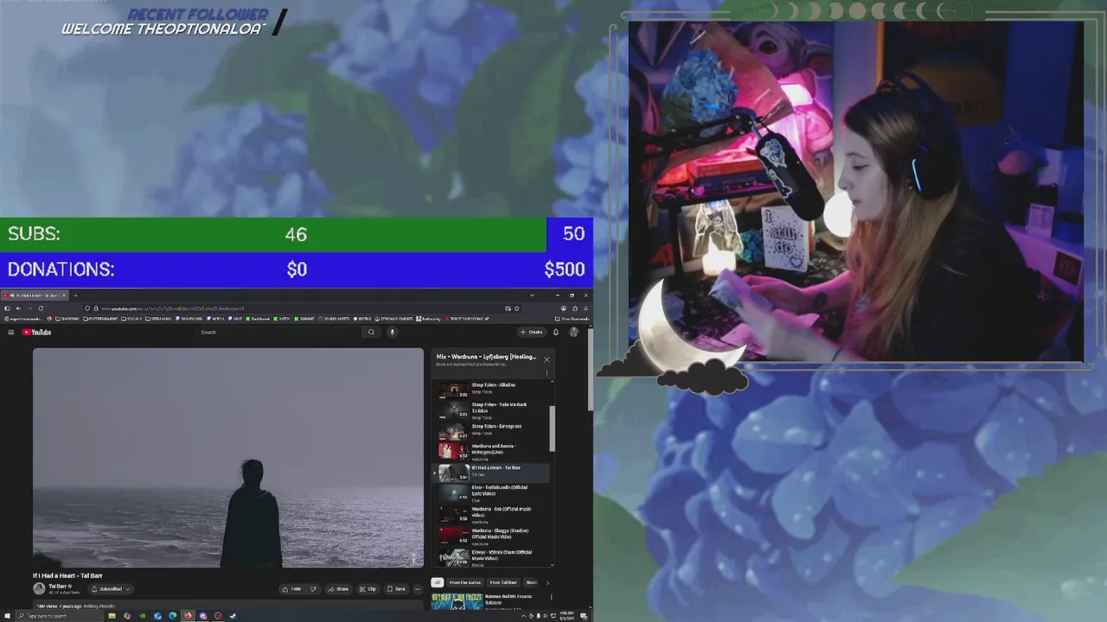Open Mix playlist options menu
Image resolution: width=1107 pixels, height=622 pixels.
click(547, 373)
